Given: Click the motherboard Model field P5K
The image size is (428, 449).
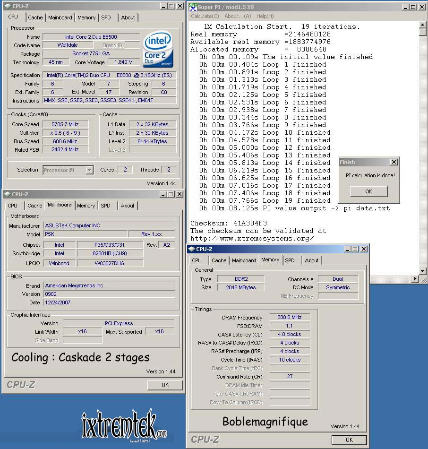Looking at the screenshot, I should pos(86,234).
